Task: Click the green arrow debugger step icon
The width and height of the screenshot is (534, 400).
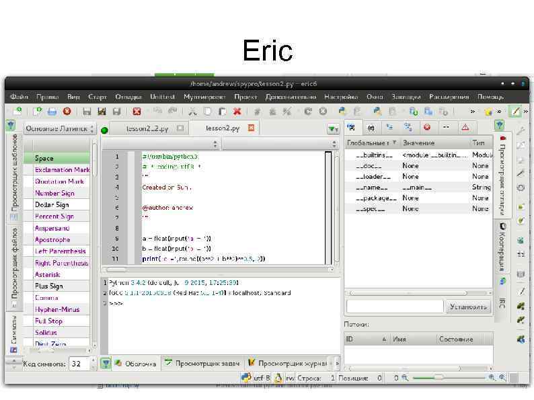Action: (x=414, y=112)
